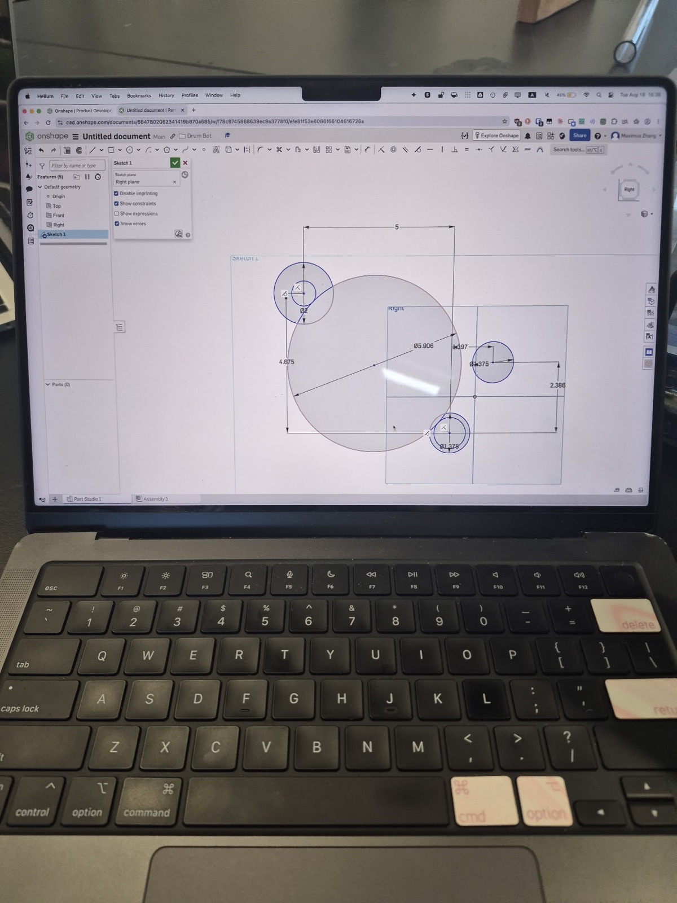Cancel the sketch with red X
Screen dimensions: 677x903
185,163
